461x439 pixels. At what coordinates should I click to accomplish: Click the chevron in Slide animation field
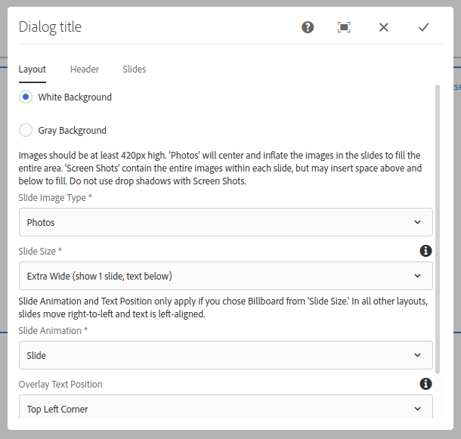point(417,355)
